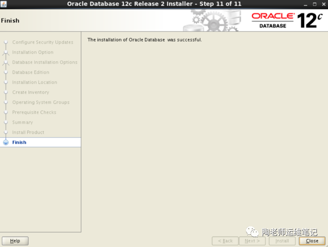Select the Prerequisite Checks step
Viewport: 328px width, 247px height.
[x=34, y=112]
